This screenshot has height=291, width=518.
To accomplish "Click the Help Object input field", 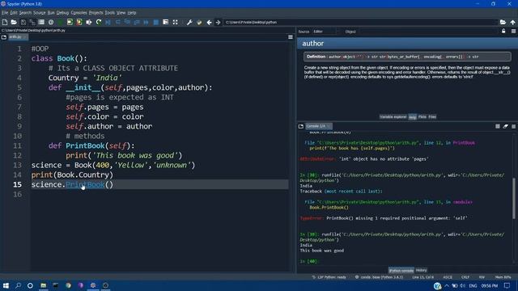I will pyautogui.click(x=428, y=32).
